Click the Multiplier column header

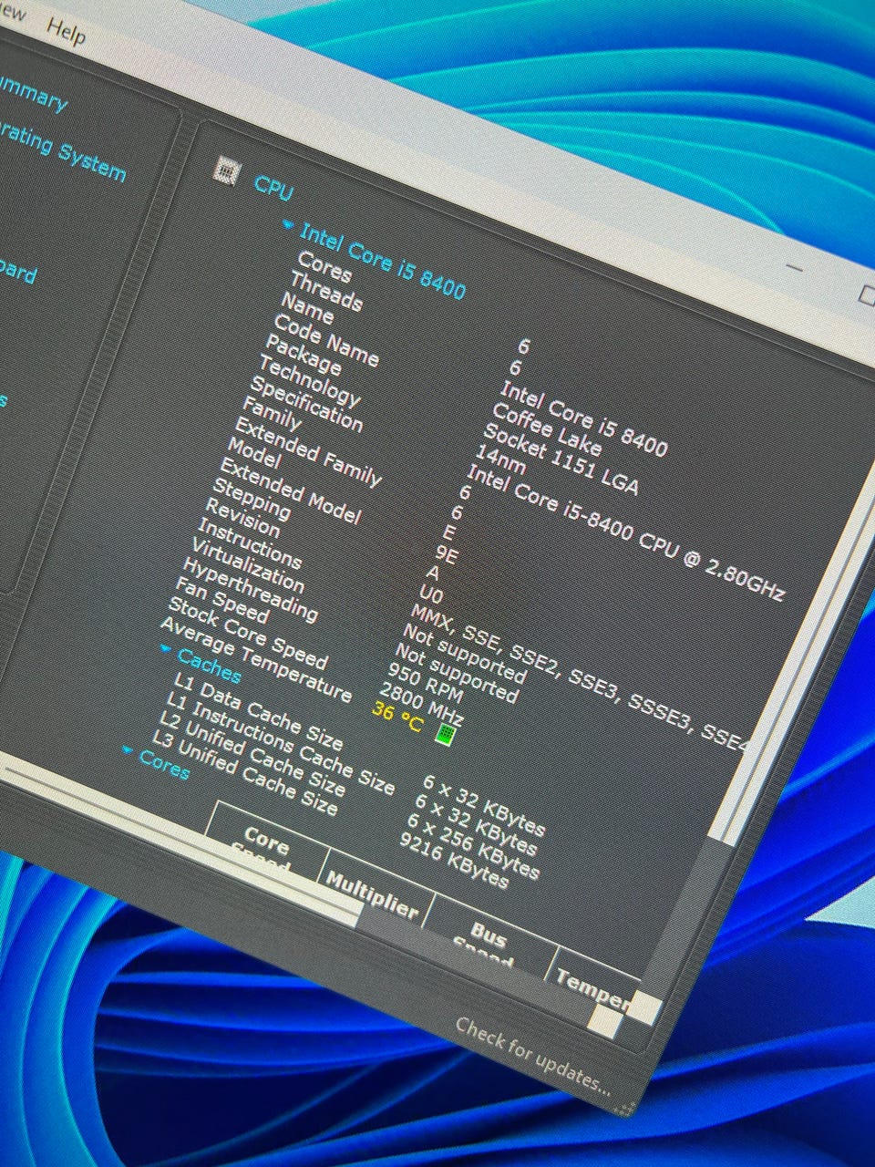(x=371, y=893)
